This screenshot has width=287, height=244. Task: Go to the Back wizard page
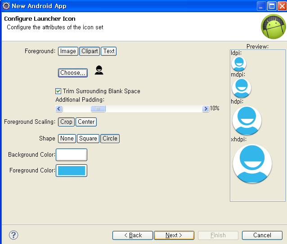pyautogui.click(x=133, y=235)
